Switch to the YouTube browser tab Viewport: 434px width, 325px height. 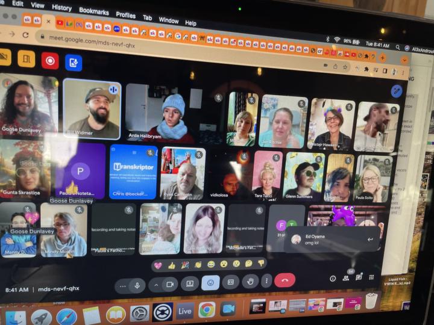tap(60, 23)
